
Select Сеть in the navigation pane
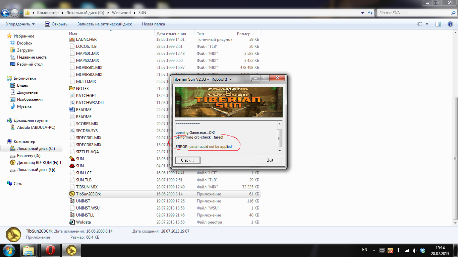point(18,184)
